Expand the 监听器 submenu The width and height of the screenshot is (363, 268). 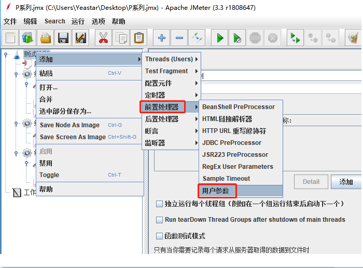click(x=171, y=143)
